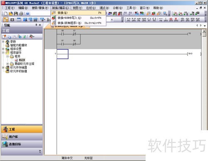The image size is (208, 161).
Task: Choose 转换+RUN中写入 menu entry
Action: 78,18
